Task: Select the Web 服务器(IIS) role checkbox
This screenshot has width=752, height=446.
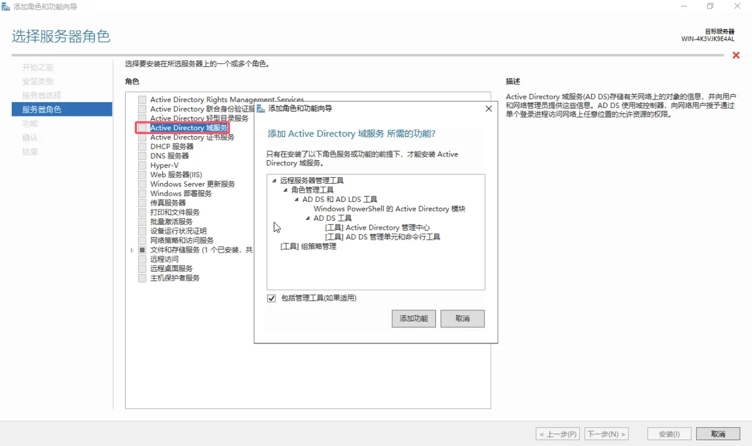Action: click(142, 175)
